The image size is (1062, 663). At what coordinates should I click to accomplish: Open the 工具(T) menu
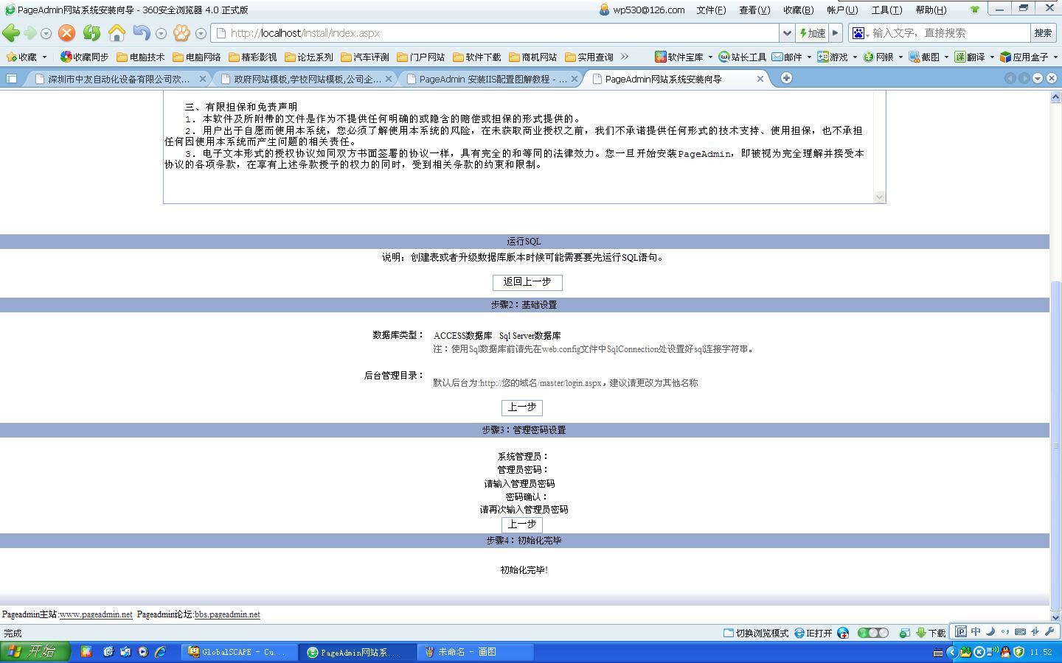(886, 10)
